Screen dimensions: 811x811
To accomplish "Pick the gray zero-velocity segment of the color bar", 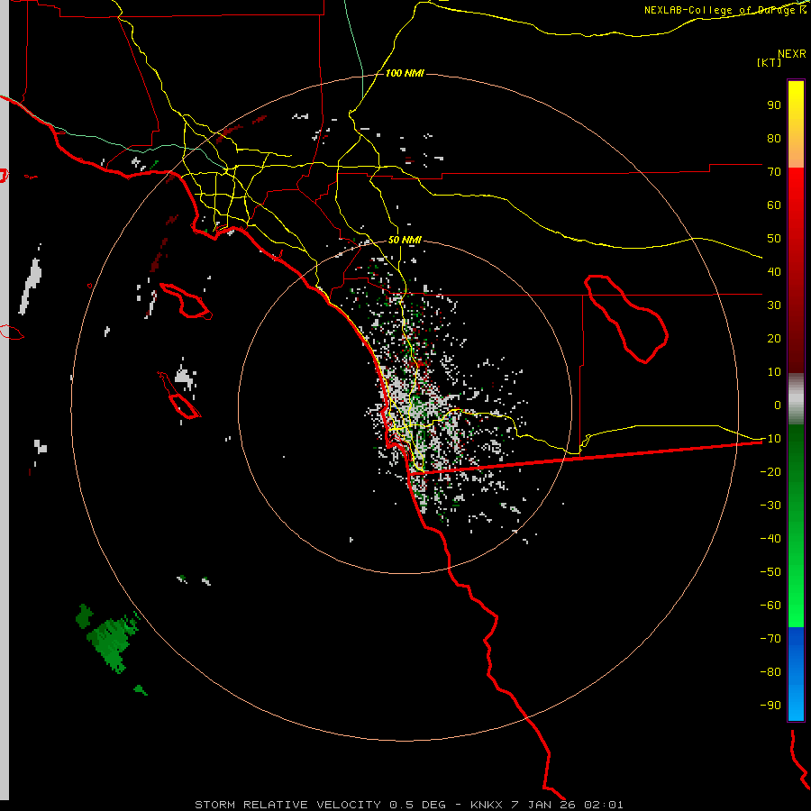I will pos(796,399).
